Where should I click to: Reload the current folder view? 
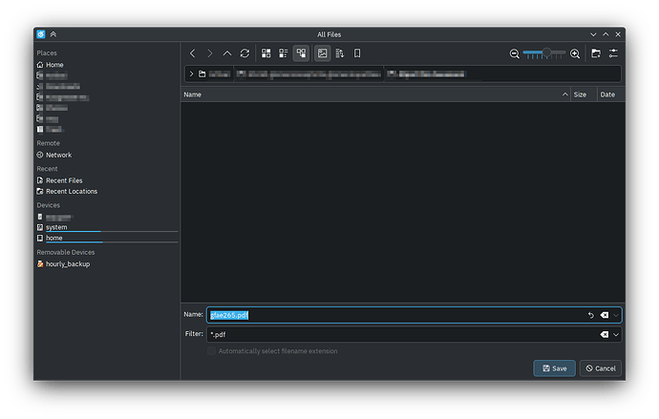(244, 53)
